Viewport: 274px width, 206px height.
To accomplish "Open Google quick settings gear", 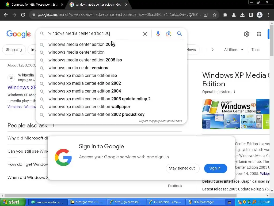I will pyautogui.click(x=246, y=34).
